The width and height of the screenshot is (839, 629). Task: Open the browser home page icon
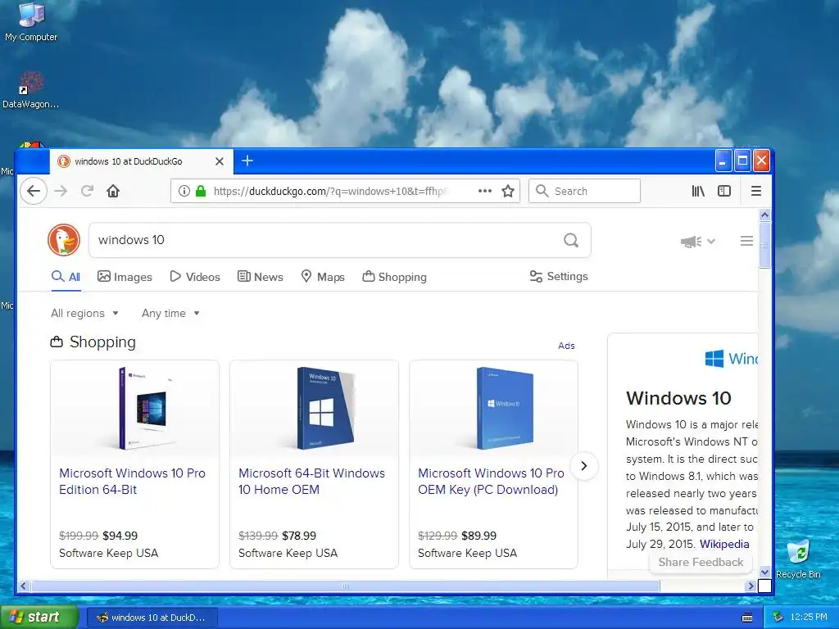(113, 191)
